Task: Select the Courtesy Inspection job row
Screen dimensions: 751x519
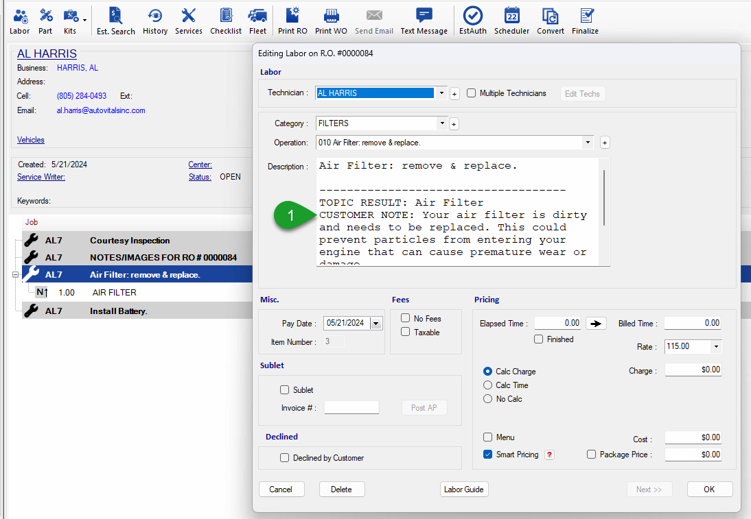Action: tap(137, 240)
